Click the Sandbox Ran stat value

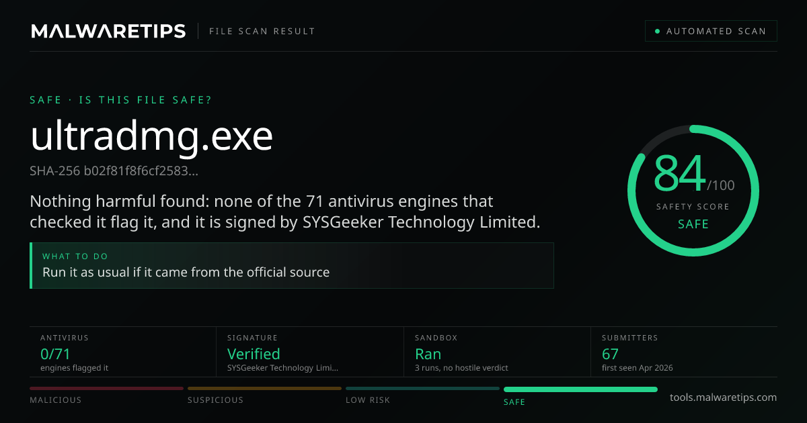(x=428, y=354)
